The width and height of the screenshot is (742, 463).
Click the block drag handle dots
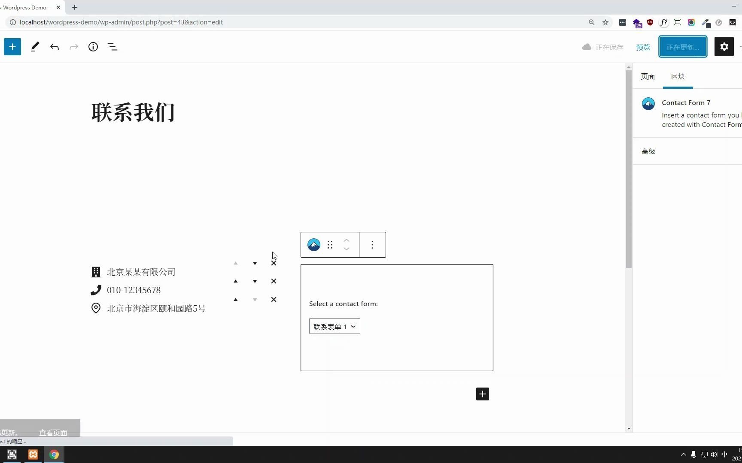[330, 245]
